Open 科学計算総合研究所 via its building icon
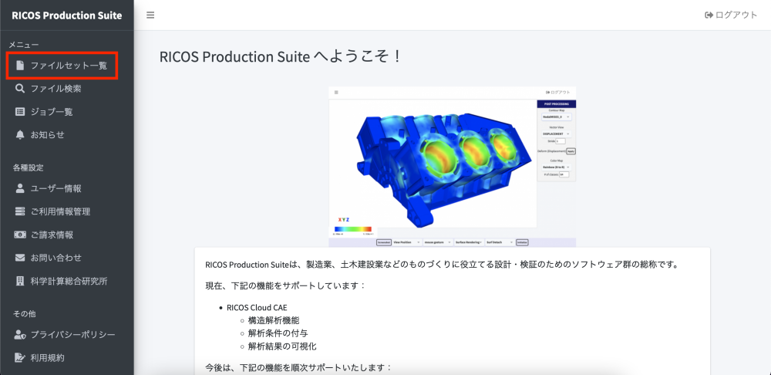Image resolution: width=771 pixels, height=375 pixels. pos(20,281)
